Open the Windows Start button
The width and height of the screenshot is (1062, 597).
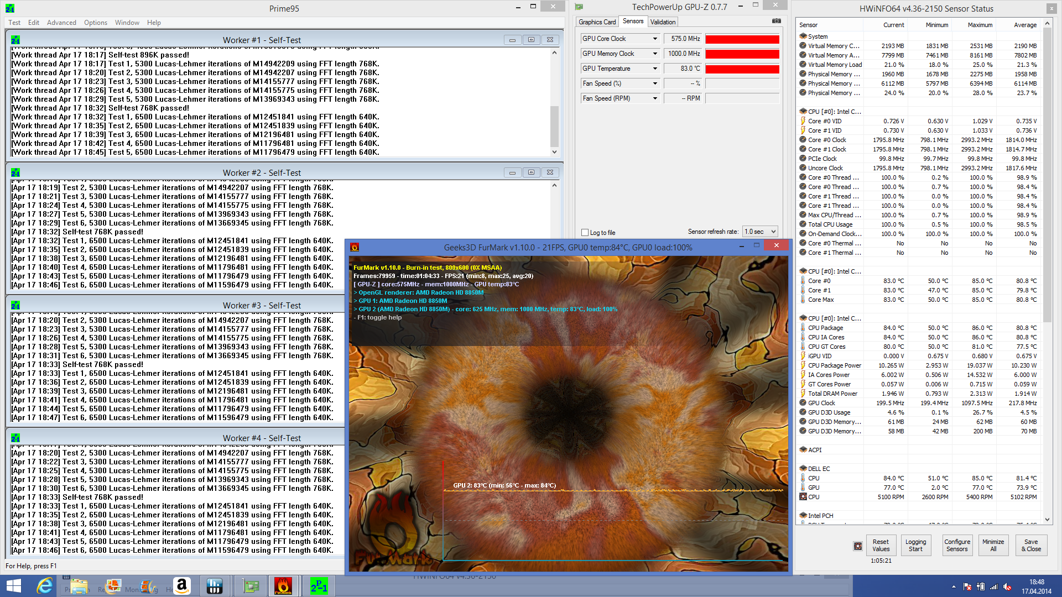coord(13,586)
